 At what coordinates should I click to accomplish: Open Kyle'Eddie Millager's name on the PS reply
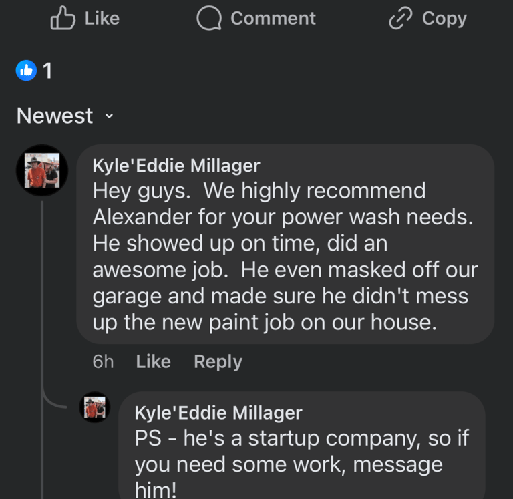[218, 413]
